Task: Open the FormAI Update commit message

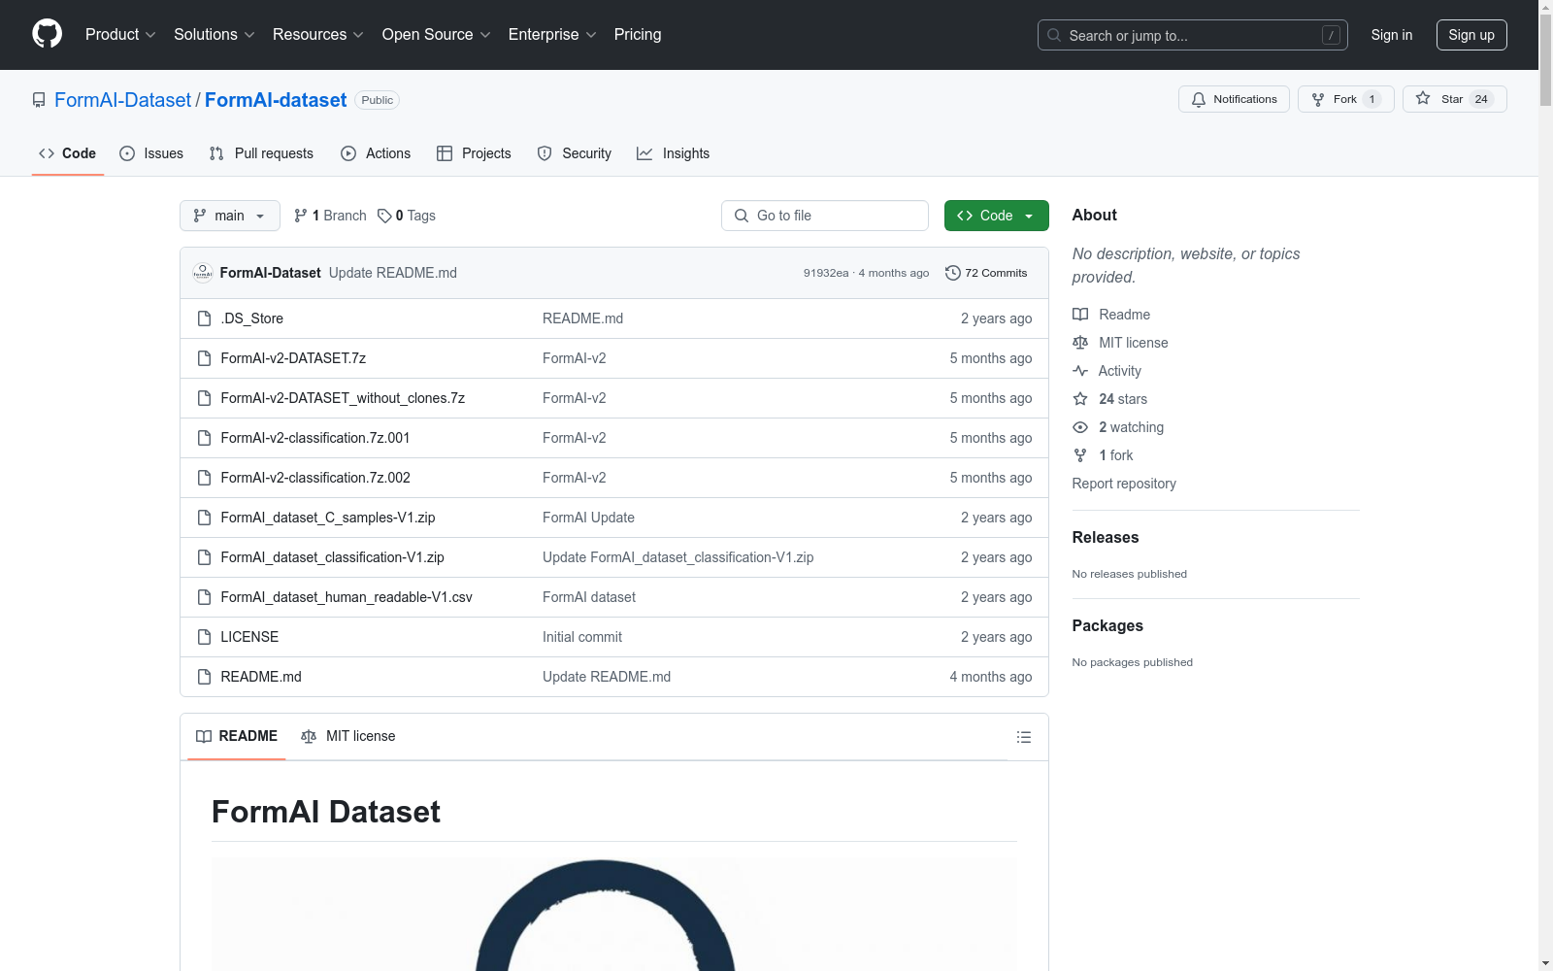Action: click(588, 518)
